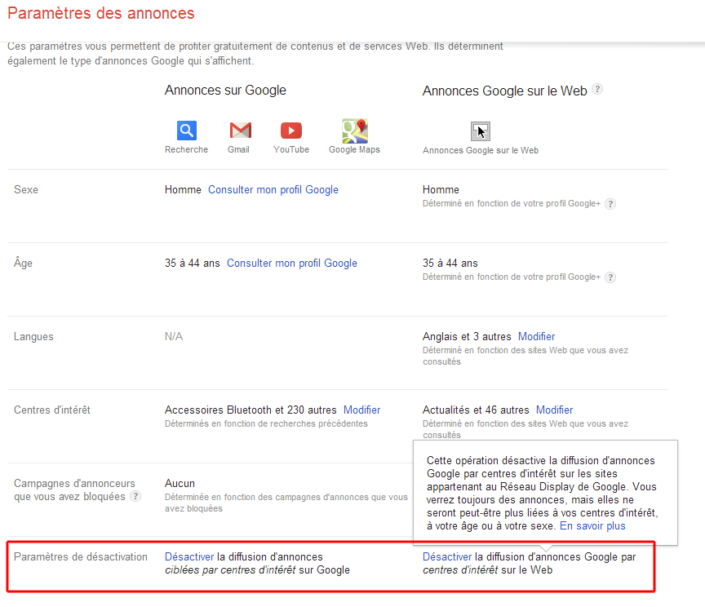Screen dimensions: 705x607
Task: Click the Annonces Google sur le Web column heading
Action: coord(504,91)
